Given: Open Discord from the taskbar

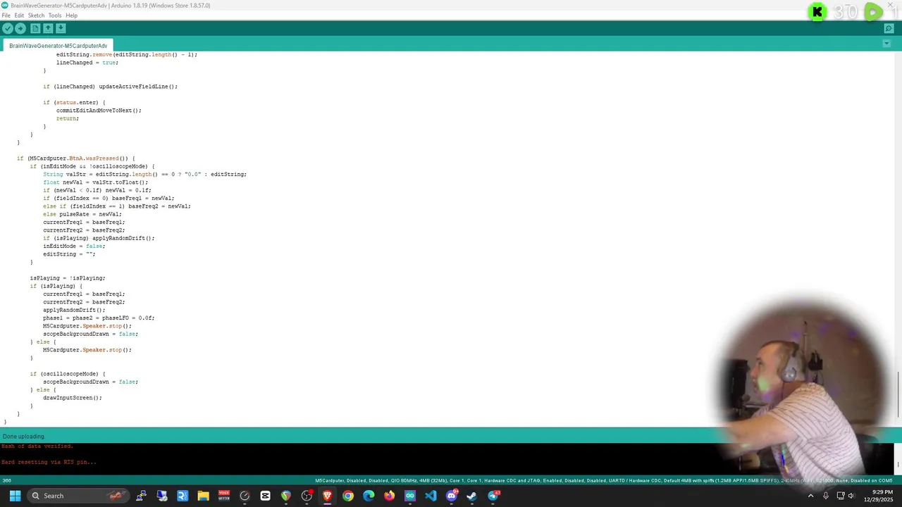Looking at the screenshot, I should [x=452, y=496].
